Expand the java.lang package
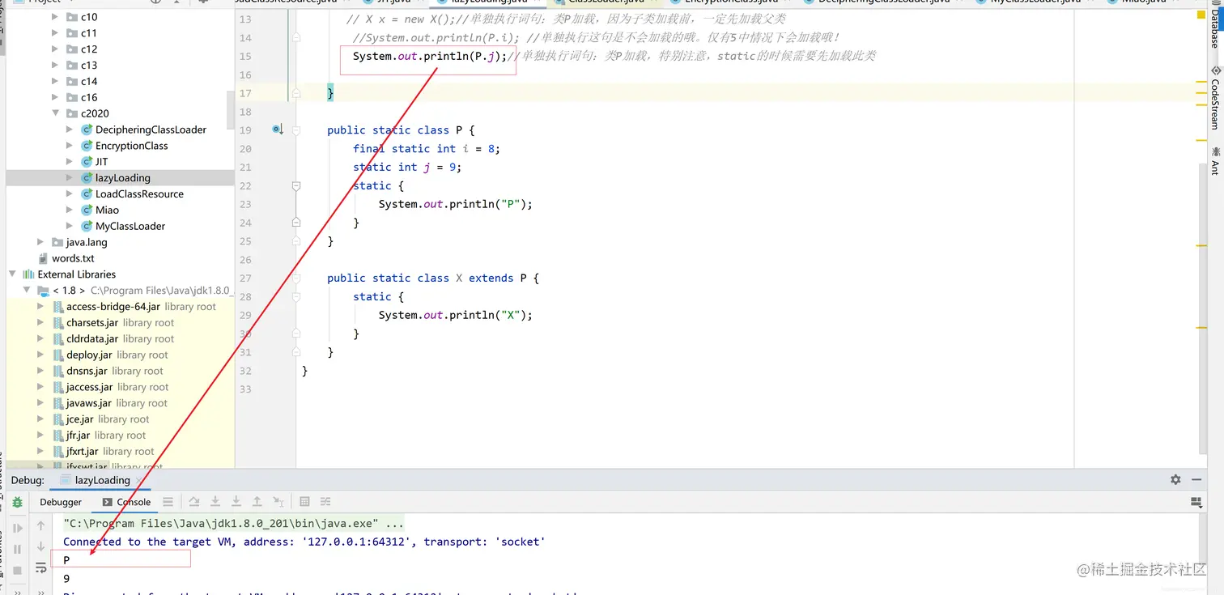1224x595 pixels. (x=40, y=242)
